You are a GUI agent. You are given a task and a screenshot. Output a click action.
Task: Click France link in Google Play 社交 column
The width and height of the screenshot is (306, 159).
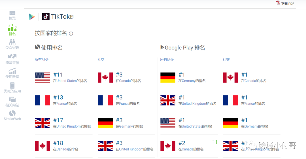(250, 104)
